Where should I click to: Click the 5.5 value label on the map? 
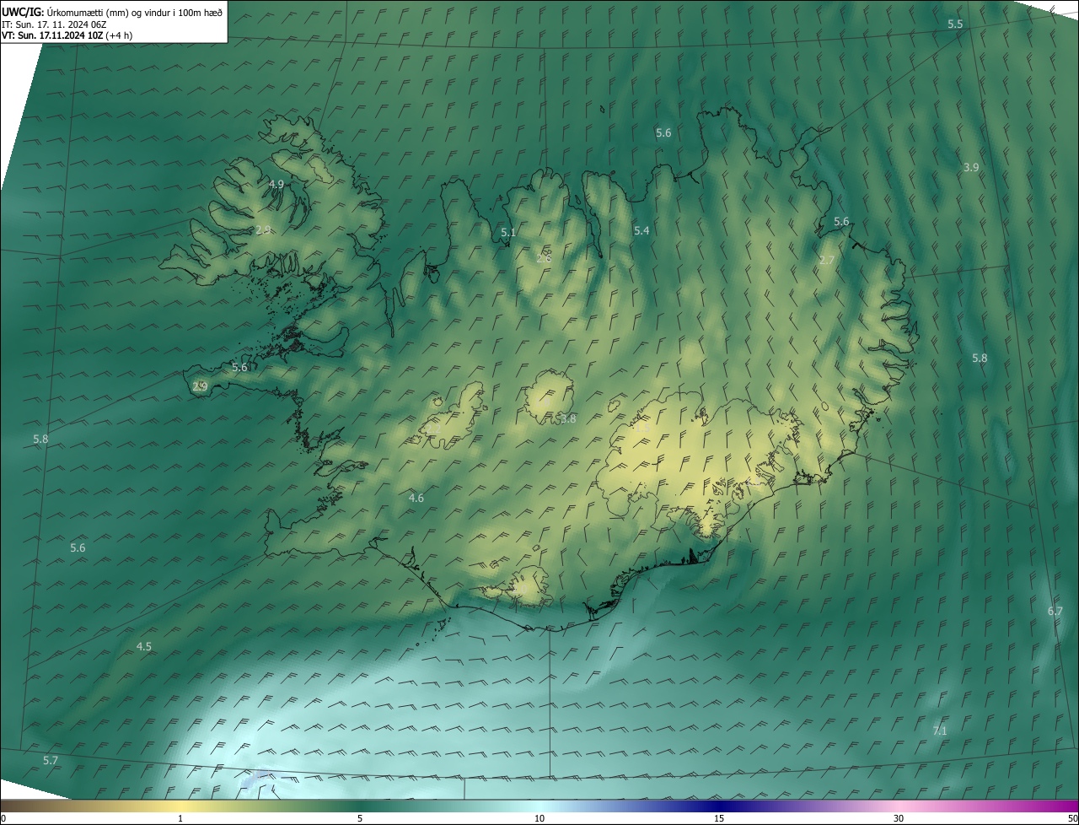955,24
